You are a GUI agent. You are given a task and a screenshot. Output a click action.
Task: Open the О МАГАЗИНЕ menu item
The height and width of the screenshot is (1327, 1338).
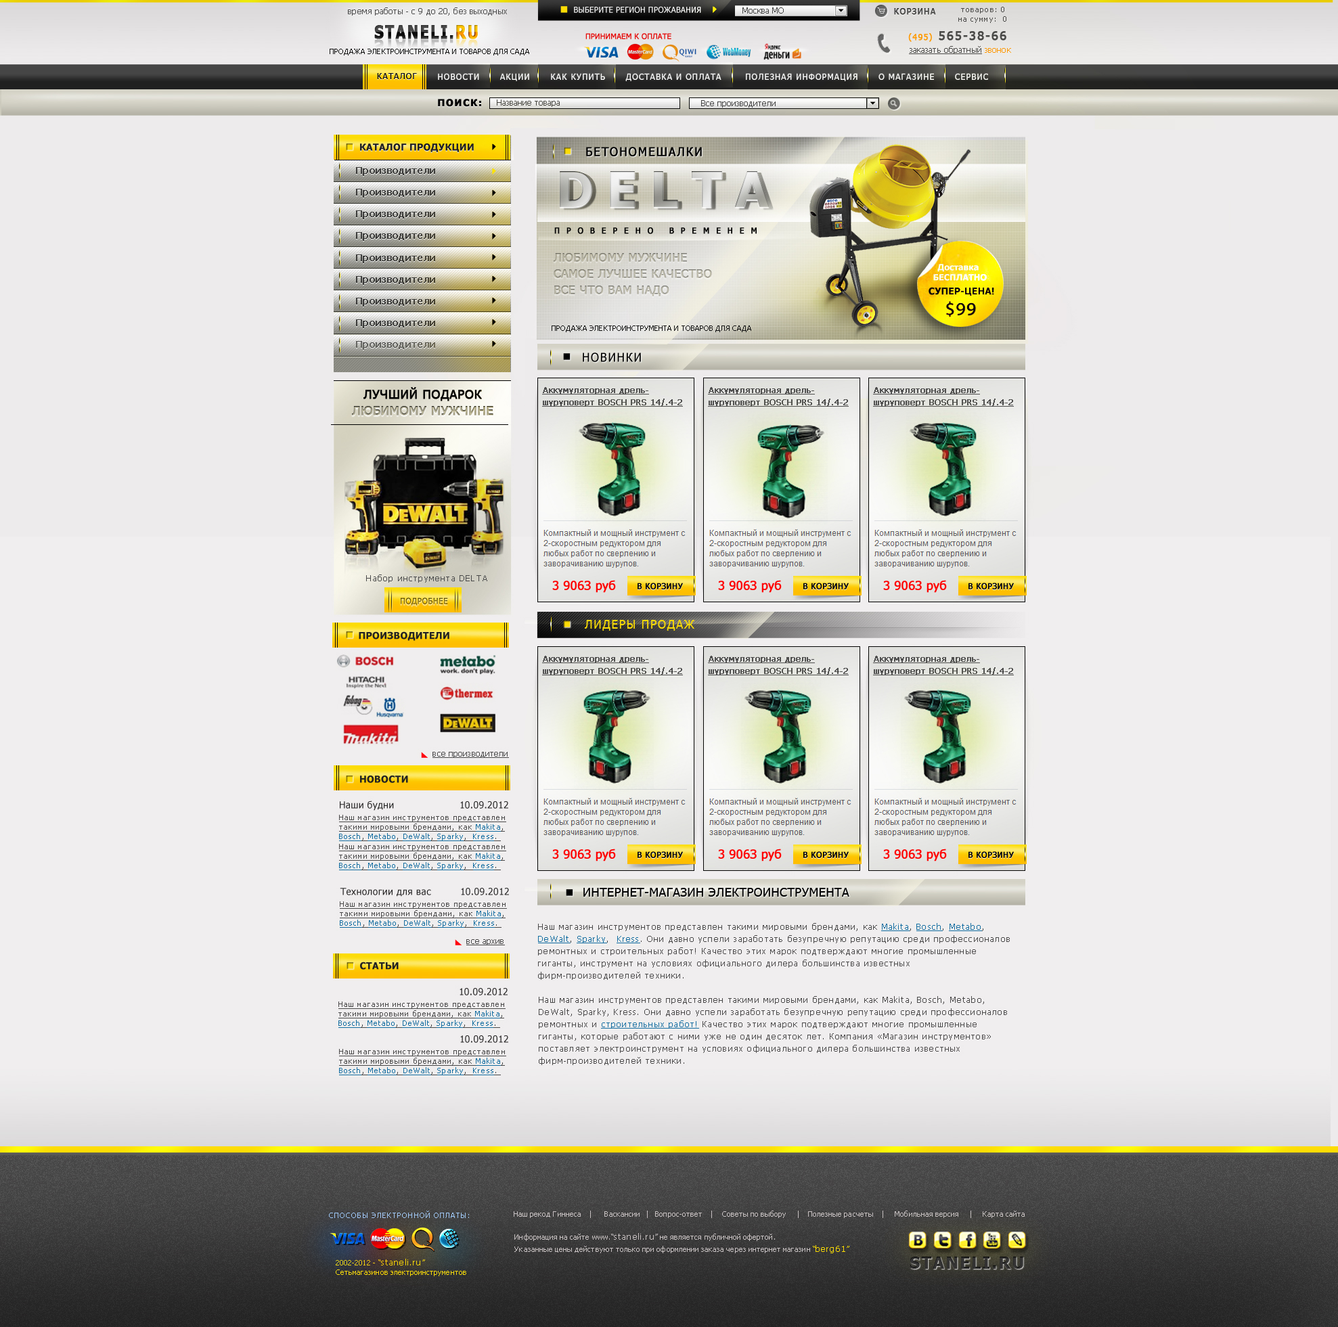click(x=906, y=77)
